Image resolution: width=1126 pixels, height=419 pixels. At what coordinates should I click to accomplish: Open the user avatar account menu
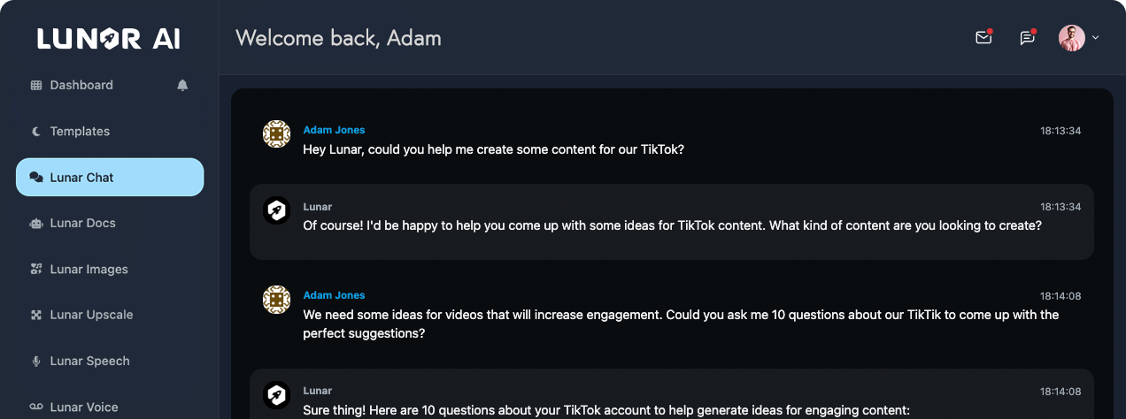coord(1072,38)
